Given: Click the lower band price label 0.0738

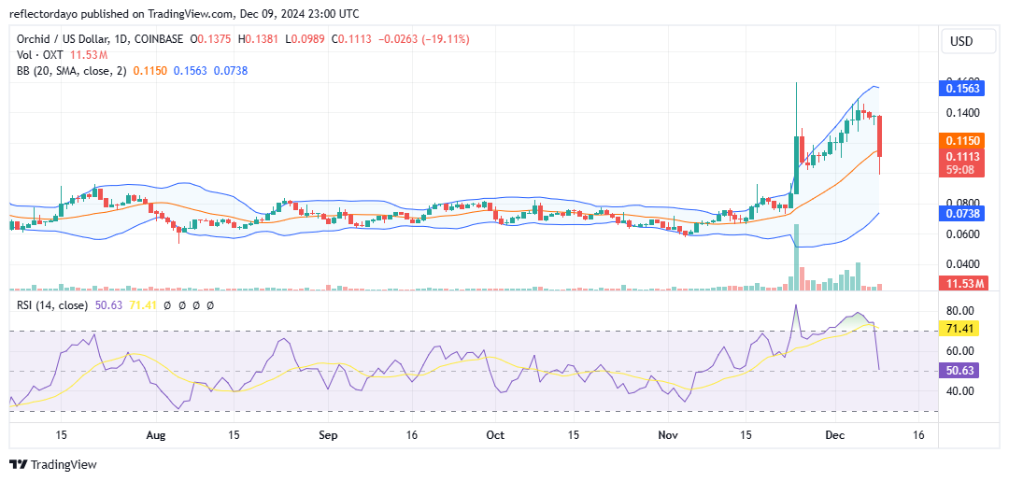Looking at the screenshot, I should [960, 213].
